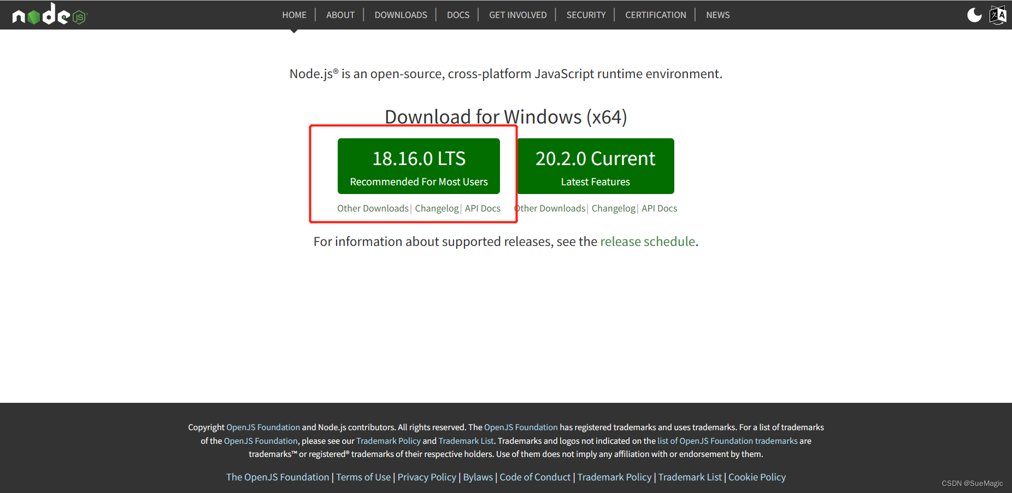Viewport: 1012px width, 493px height.
Task: Open API Docs under LTS
Action: (483, 208)
